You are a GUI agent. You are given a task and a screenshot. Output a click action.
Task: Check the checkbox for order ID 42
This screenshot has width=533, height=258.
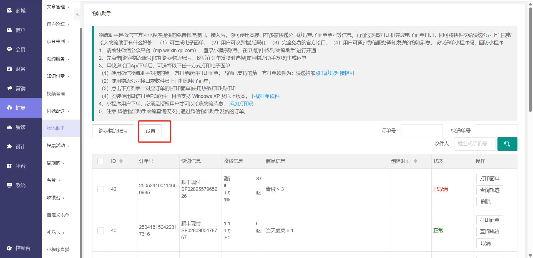tap(101, 189)
